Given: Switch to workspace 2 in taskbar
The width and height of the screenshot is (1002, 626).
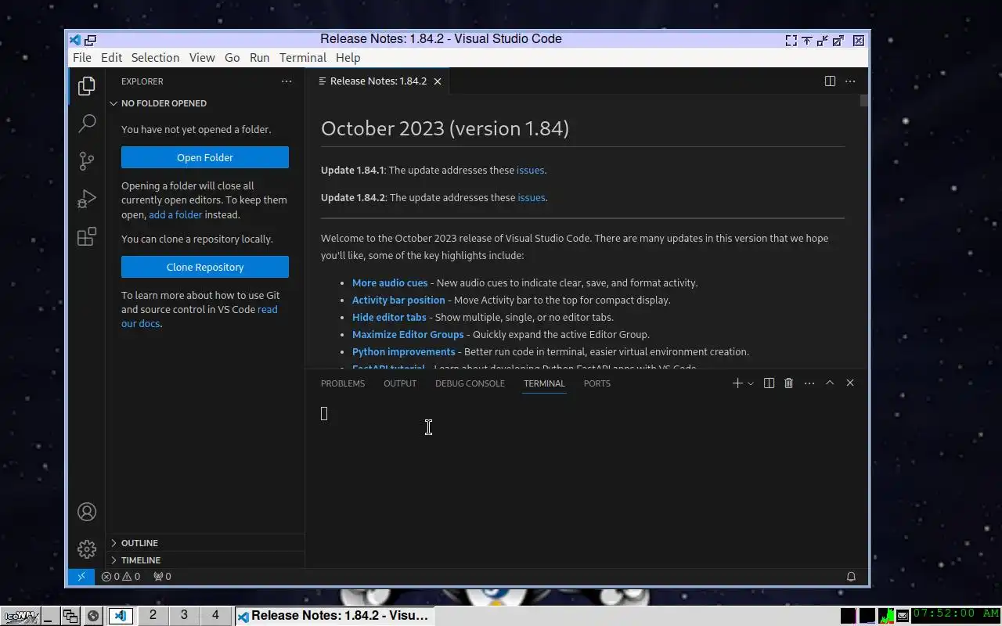Looking at the screenshot, I should [153, 615].
